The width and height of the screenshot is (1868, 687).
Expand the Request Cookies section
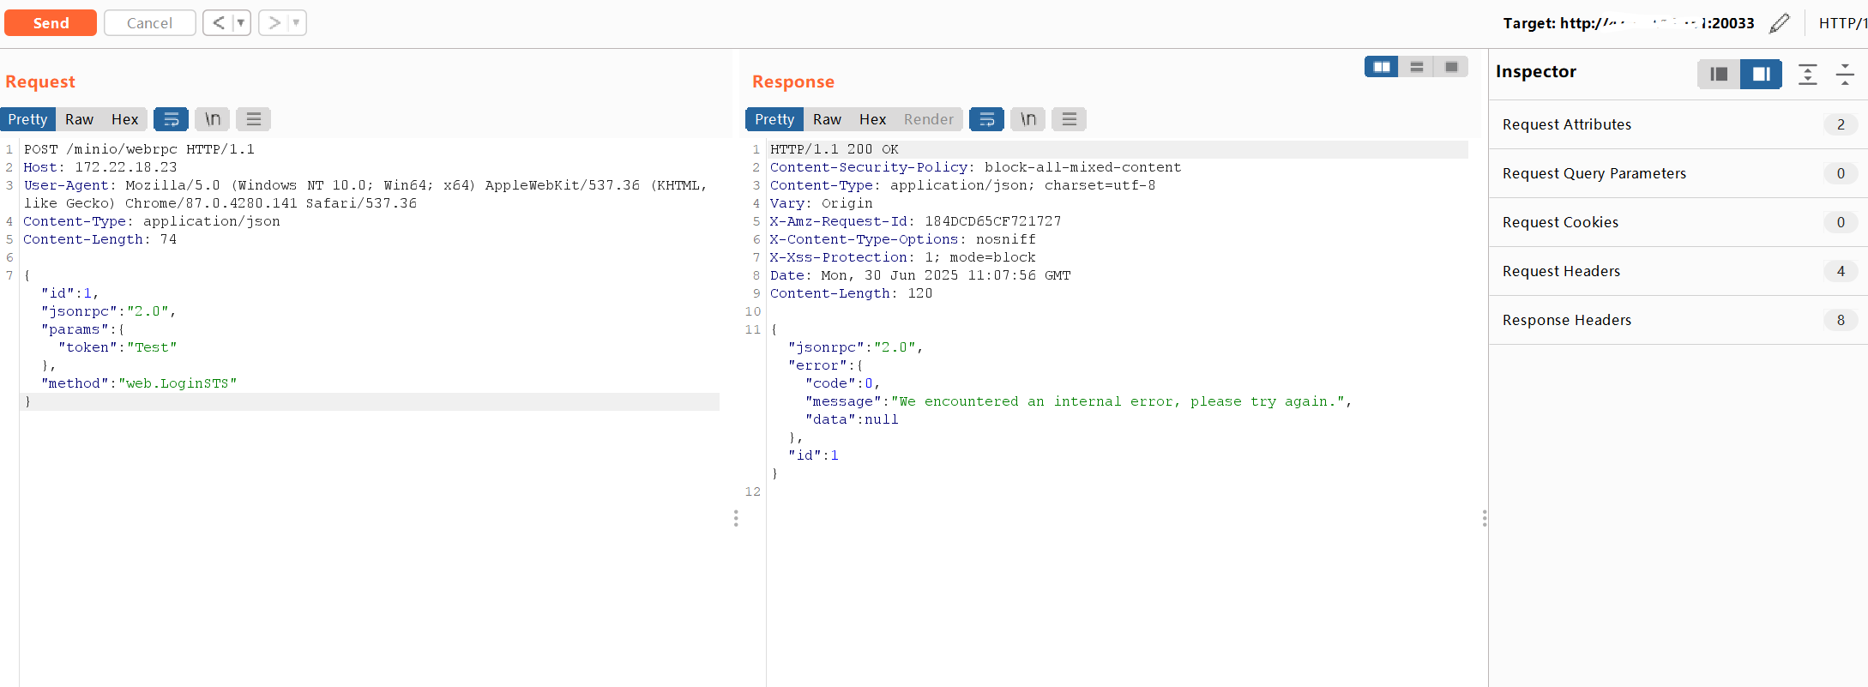pyautogui.click(x=1678, y=222)
